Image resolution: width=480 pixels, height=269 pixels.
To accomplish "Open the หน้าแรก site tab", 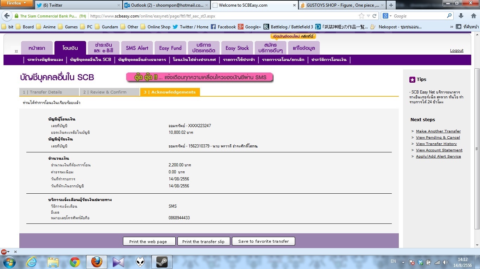I will click(37, 48).
